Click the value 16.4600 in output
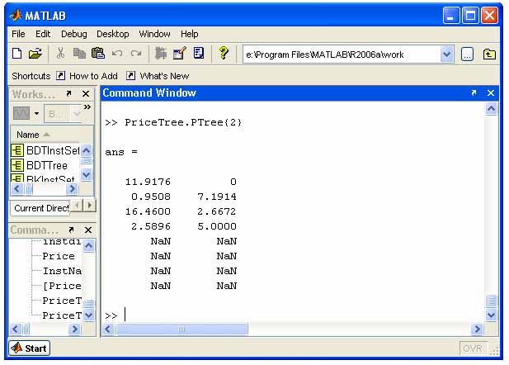 [148, 211]
